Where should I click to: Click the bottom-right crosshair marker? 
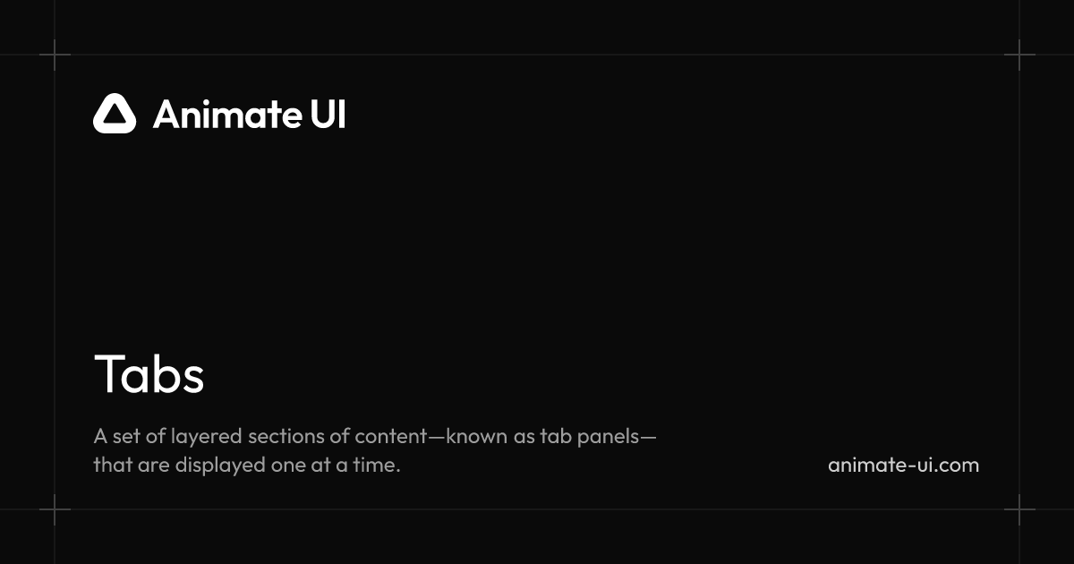tap(1019, 509)
